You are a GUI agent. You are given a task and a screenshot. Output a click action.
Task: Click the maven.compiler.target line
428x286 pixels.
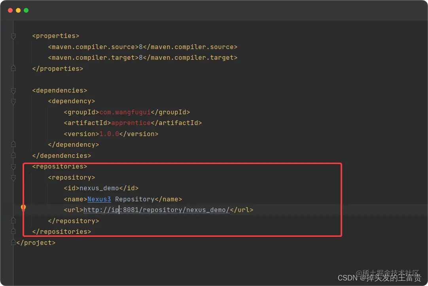click(143, 58)
